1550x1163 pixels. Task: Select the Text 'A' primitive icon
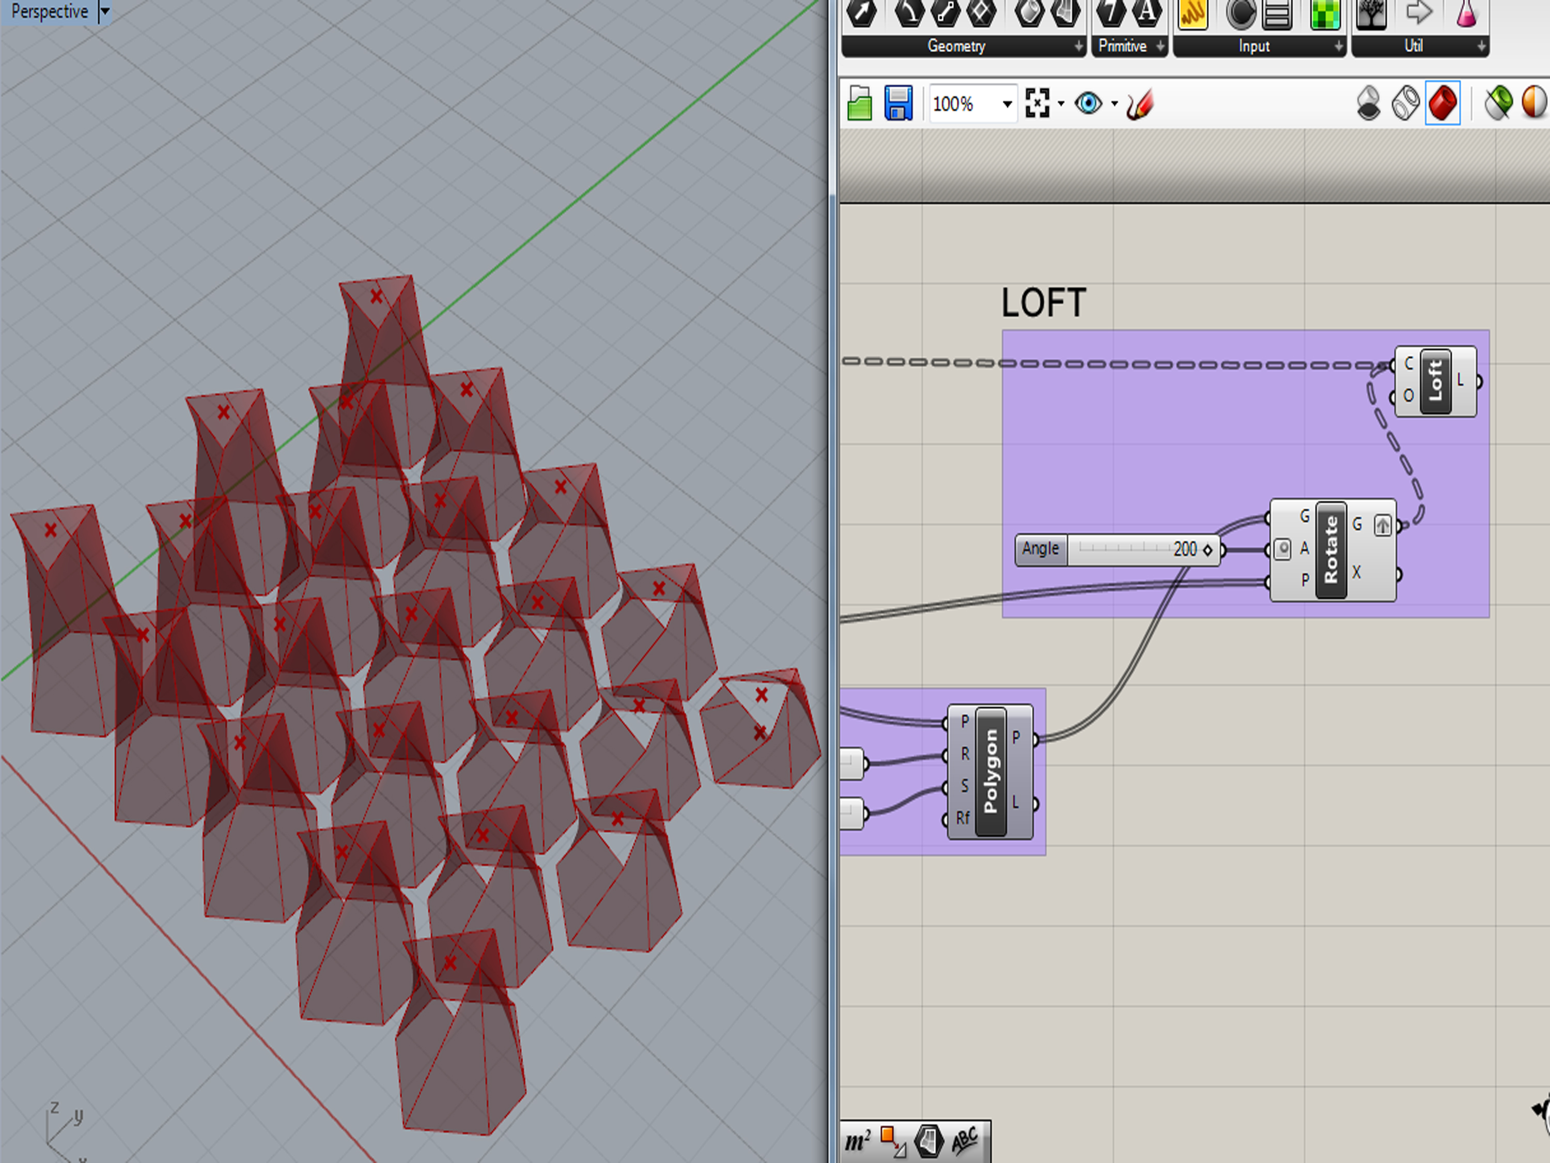pyautogui.click(x=1147, y=12)
